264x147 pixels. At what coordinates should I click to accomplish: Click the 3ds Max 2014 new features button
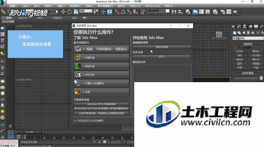[x=101, y=104]
